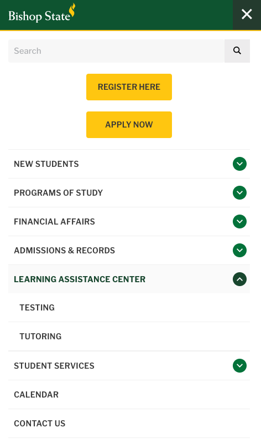Click the Apply Now button
Screen dimensions: 261x443
point(129,125)
